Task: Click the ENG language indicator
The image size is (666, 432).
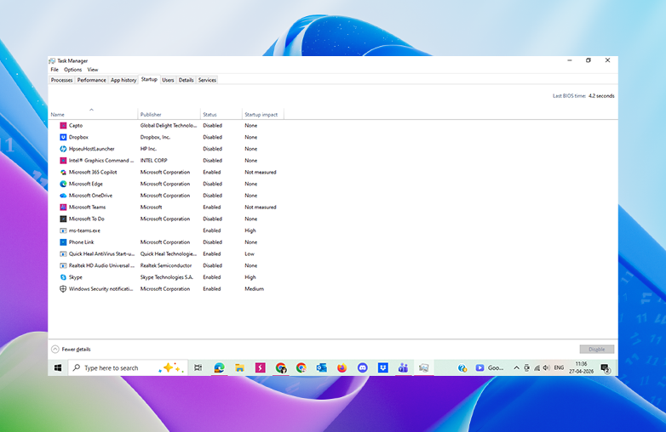Action: [559, 367]
